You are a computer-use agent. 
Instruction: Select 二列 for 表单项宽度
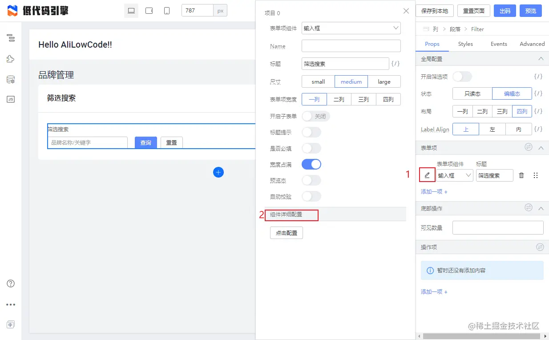pyautogui.click(x=339, y=99)
